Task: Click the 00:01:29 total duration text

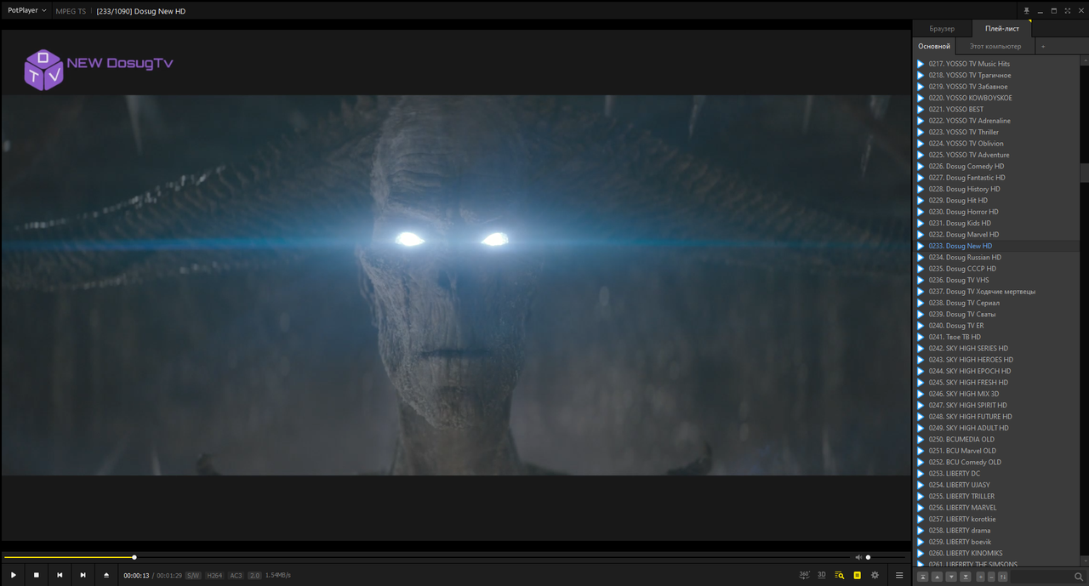Action: pos(169,576)
